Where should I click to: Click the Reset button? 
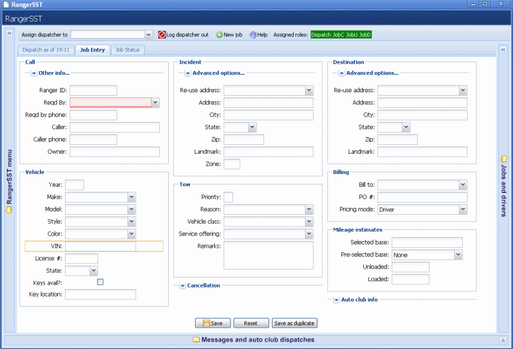coord(251,323)
